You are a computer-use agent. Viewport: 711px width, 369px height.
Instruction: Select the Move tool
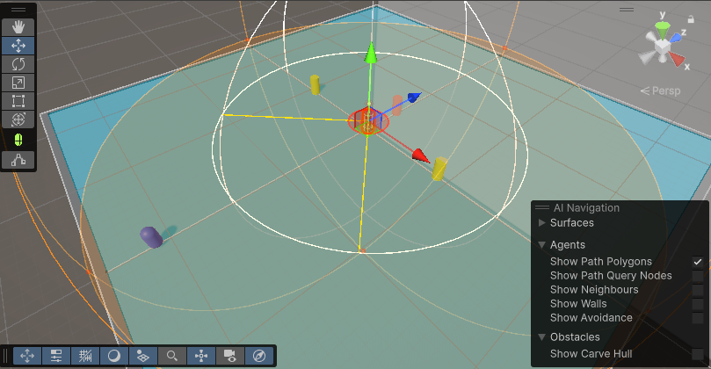tap(18, 46)
